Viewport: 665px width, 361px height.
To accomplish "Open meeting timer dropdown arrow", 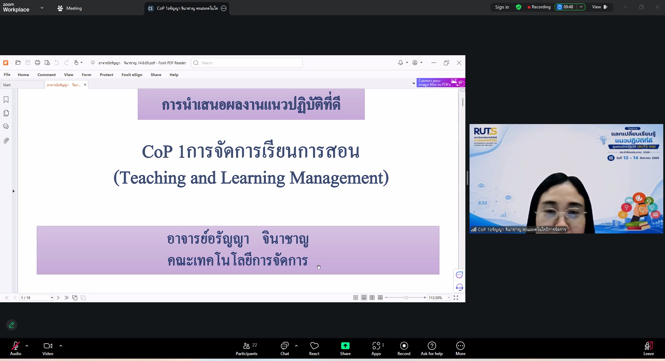I will (x=581, y=7).
